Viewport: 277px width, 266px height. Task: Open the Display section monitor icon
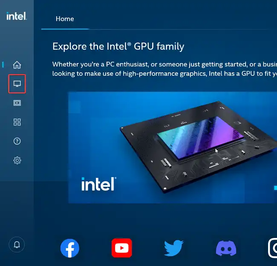click(x=17, y=84)
